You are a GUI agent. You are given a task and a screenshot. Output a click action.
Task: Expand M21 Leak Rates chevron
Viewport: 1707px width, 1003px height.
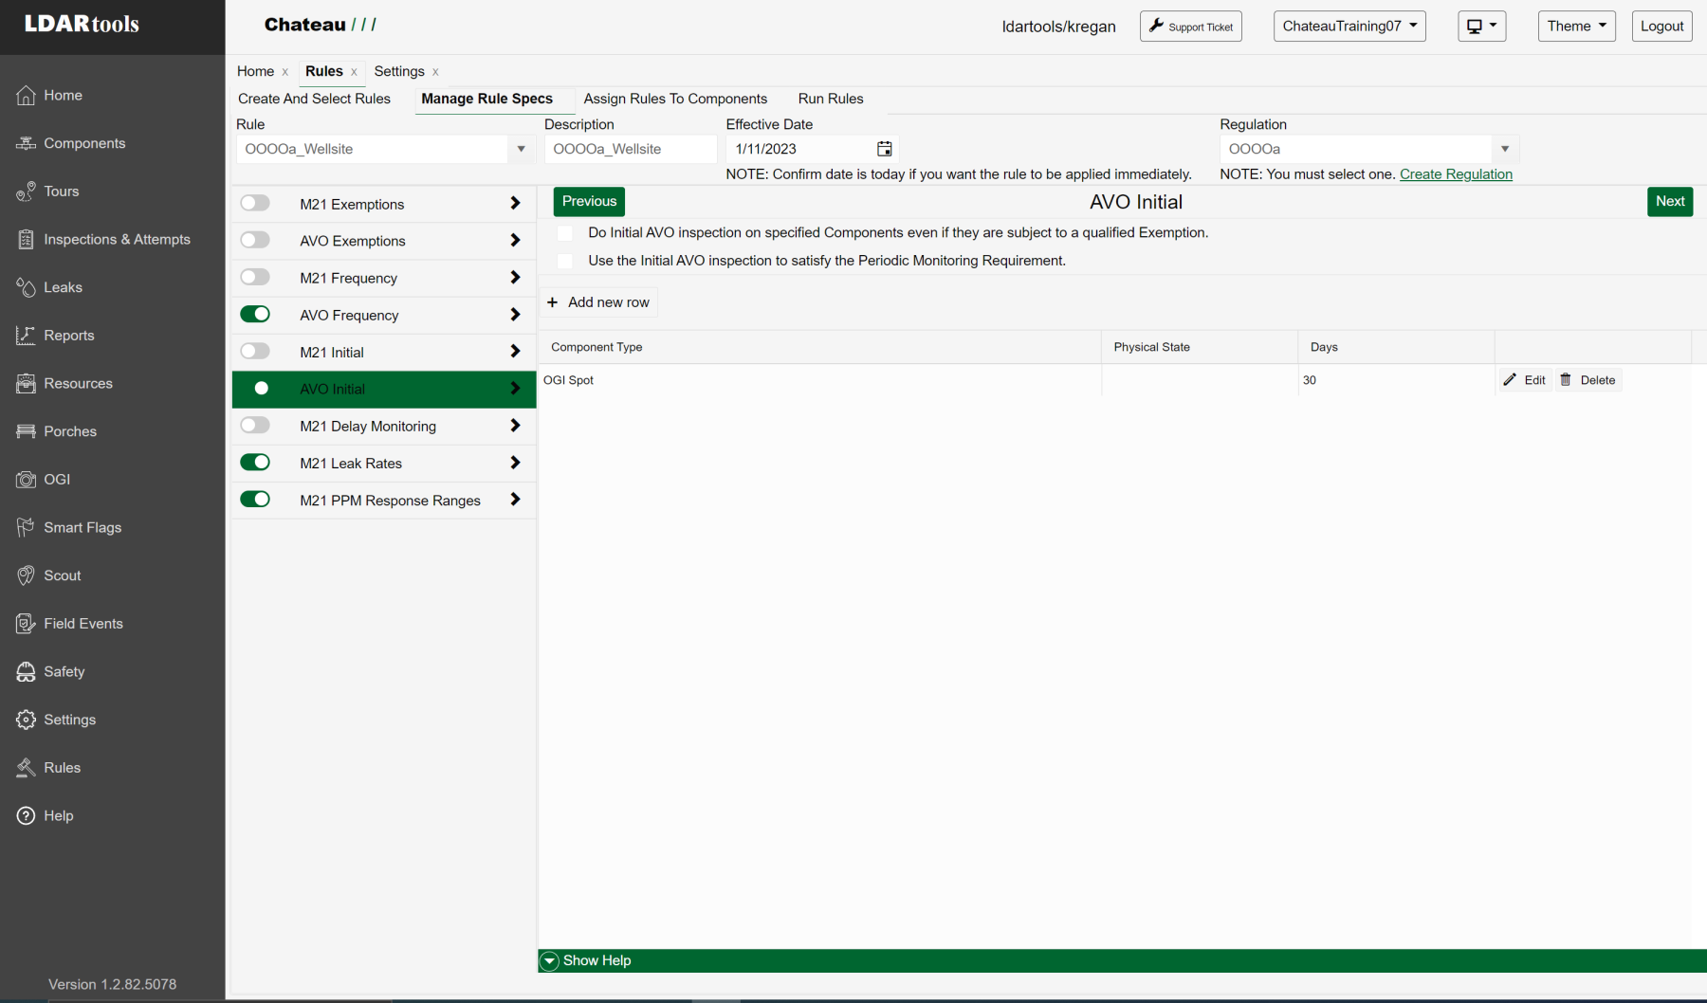[515, 463]
